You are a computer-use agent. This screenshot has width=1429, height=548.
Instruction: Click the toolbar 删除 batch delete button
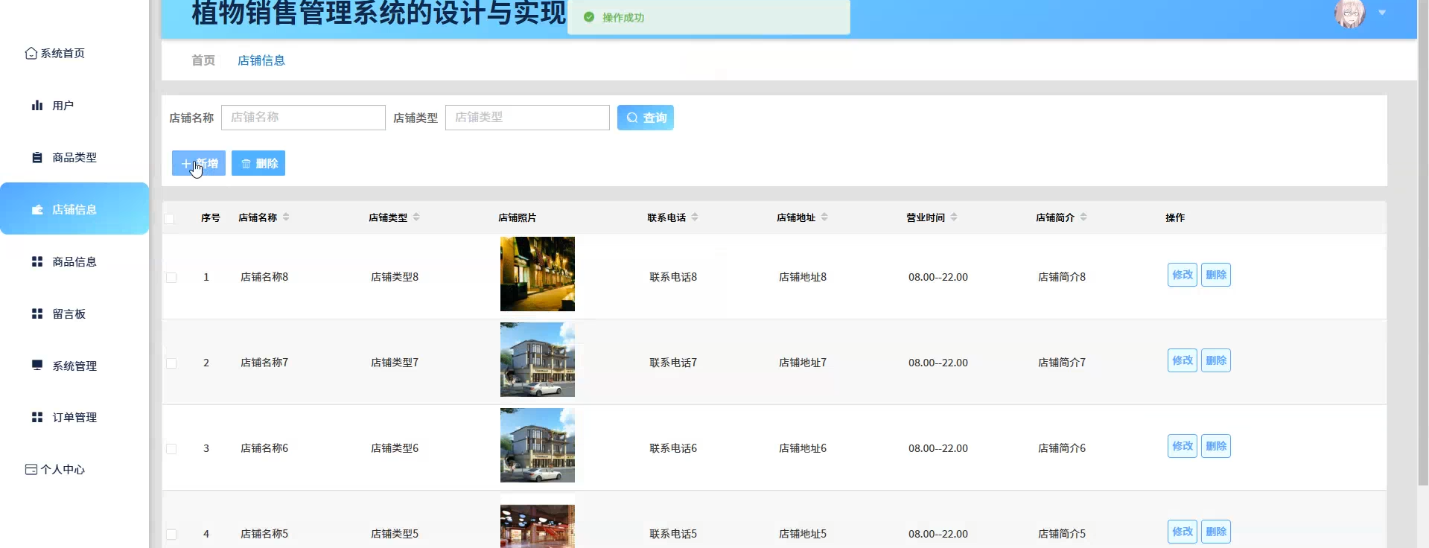click(258, 163)
